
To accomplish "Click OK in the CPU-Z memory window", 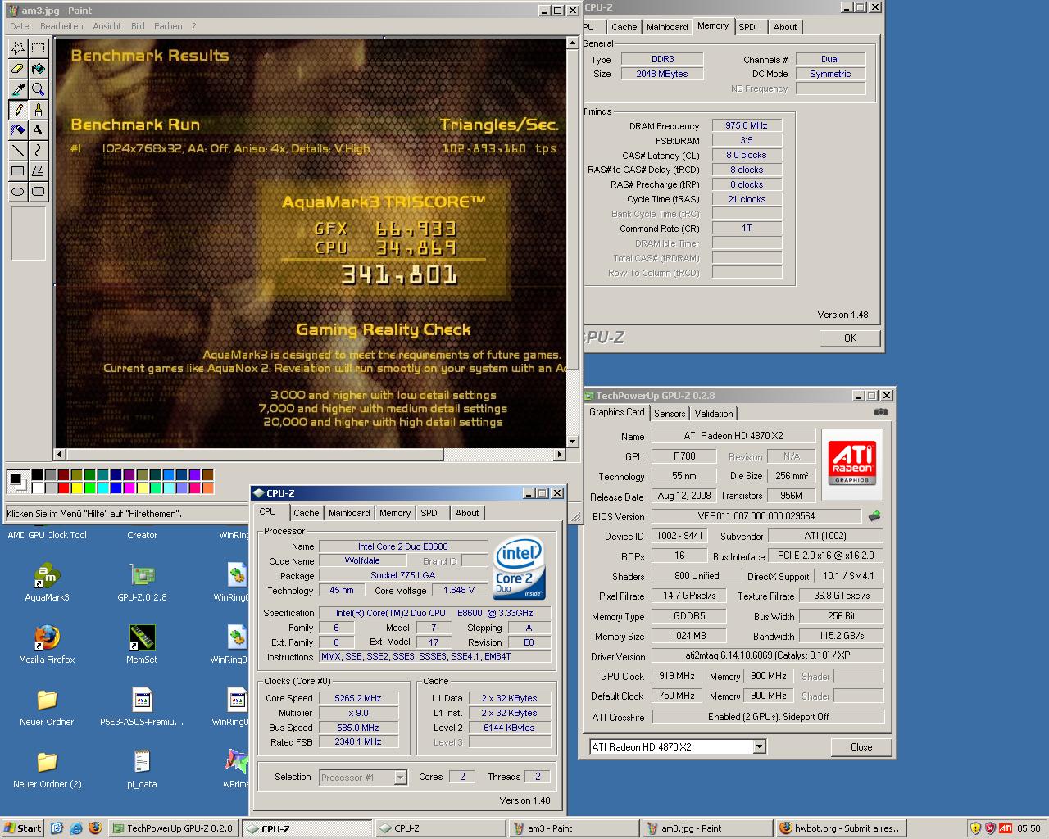I will [x=850, y=338].
